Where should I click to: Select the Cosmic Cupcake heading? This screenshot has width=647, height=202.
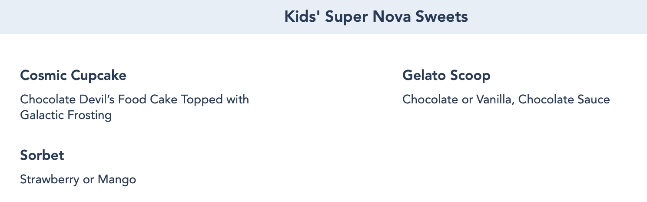tap(73, 76)
